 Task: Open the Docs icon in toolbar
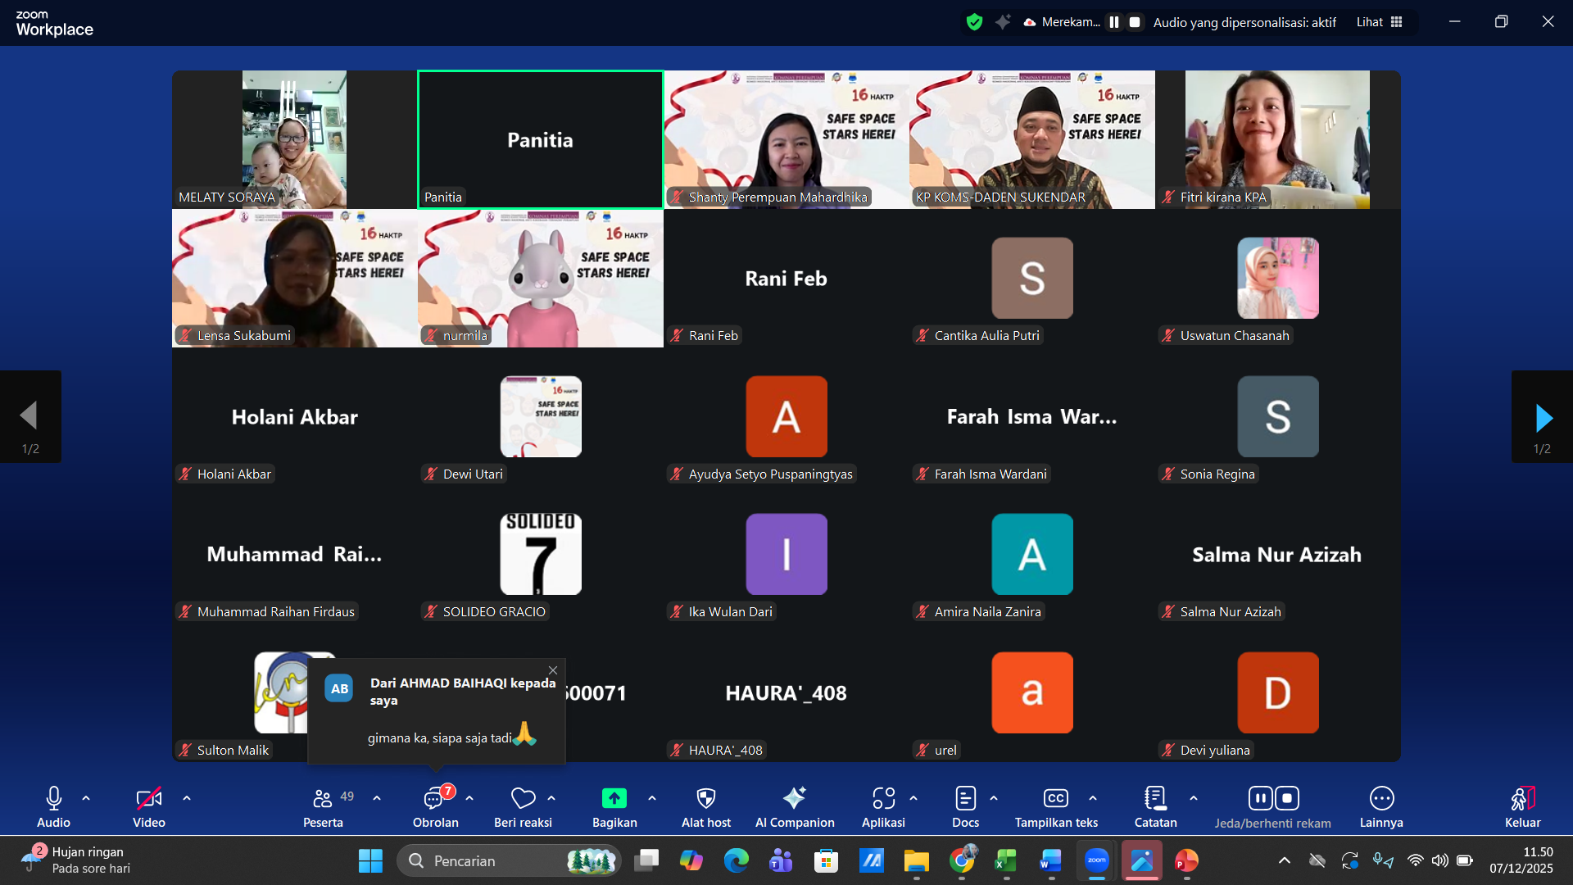965,798
